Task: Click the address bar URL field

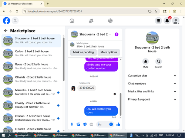Action: tap(86, 11)
